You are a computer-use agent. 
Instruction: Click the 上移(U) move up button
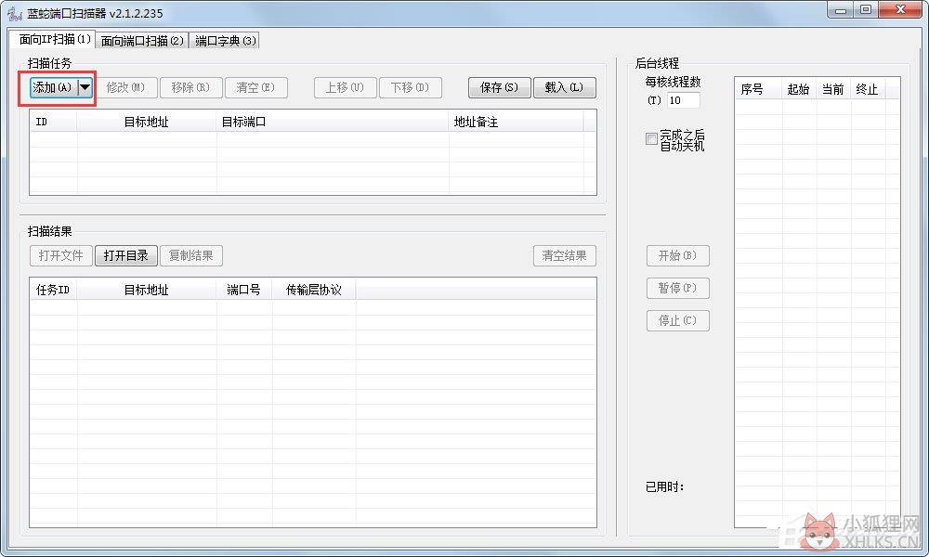tap(345, 87)
